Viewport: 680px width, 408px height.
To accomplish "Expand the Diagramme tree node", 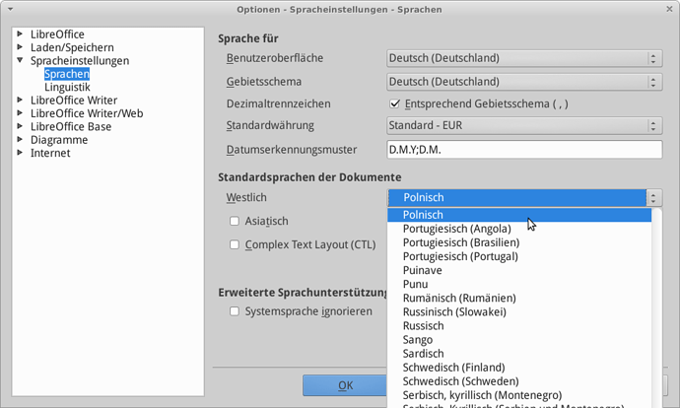I will point(20,139).
